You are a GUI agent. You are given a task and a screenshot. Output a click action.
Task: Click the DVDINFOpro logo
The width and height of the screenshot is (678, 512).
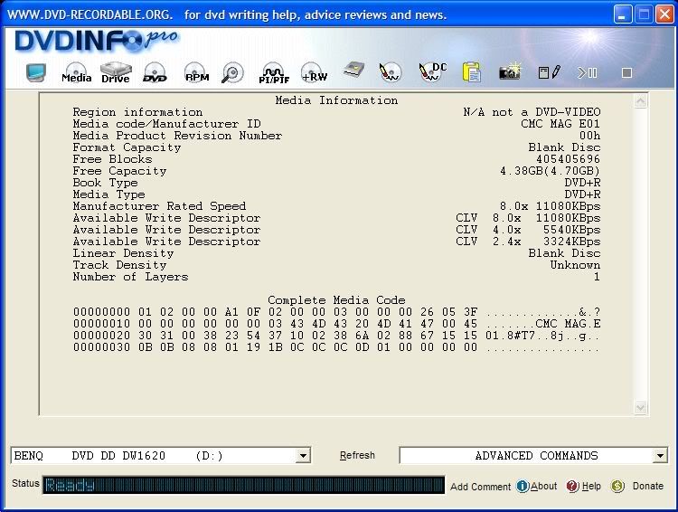click(x=96, y=41)
